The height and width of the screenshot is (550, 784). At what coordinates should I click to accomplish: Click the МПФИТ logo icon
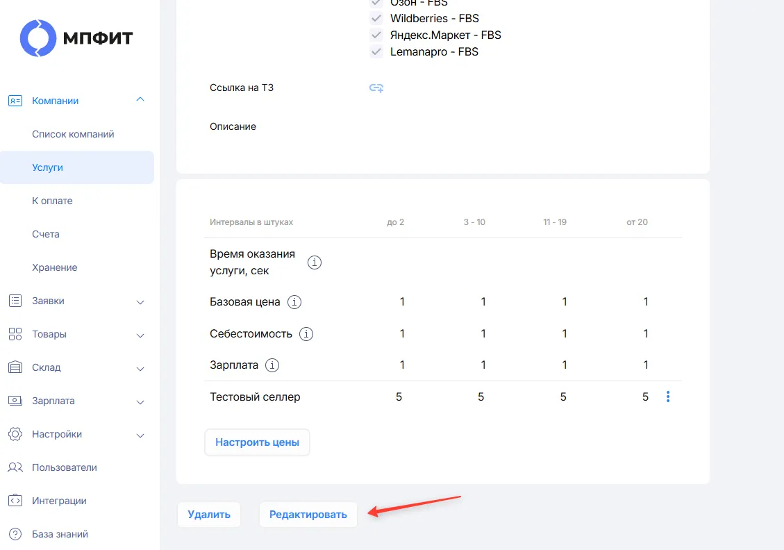[38, 38]
